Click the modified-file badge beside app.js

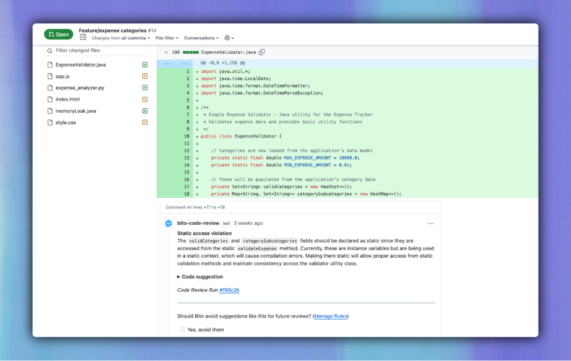tap(145, 76)
